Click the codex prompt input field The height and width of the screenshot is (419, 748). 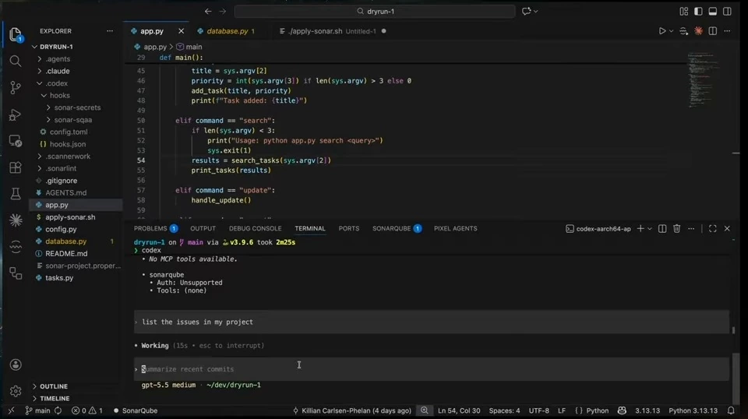431,369
